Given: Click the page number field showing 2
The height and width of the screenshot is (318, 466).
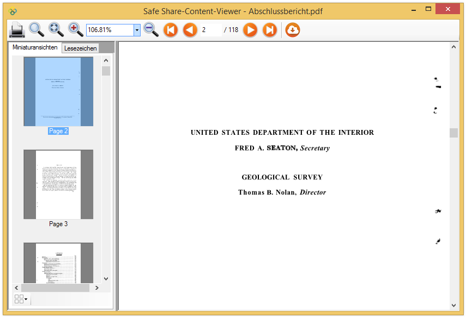Looking at the screenshot, I should coord(211,30).
